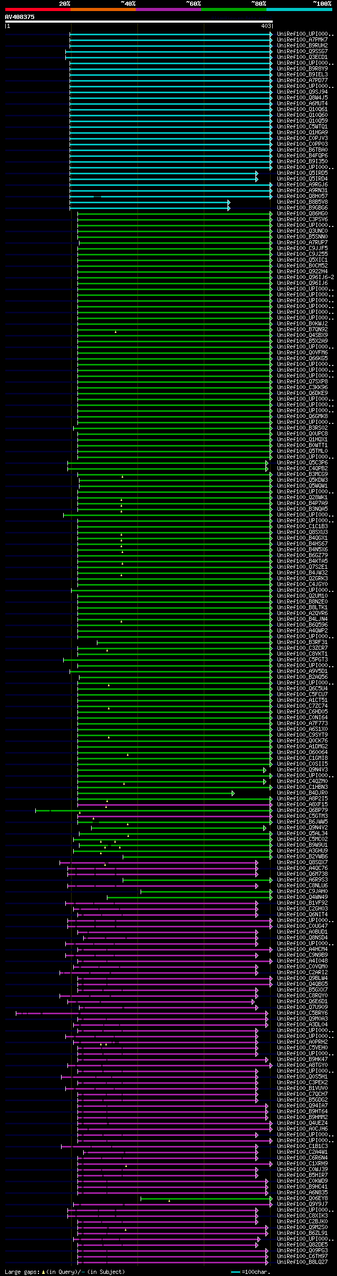337x1276 pixels.
Task: Select the UniRef100_Q7SXP8 label
Action: tap(302, 381)
